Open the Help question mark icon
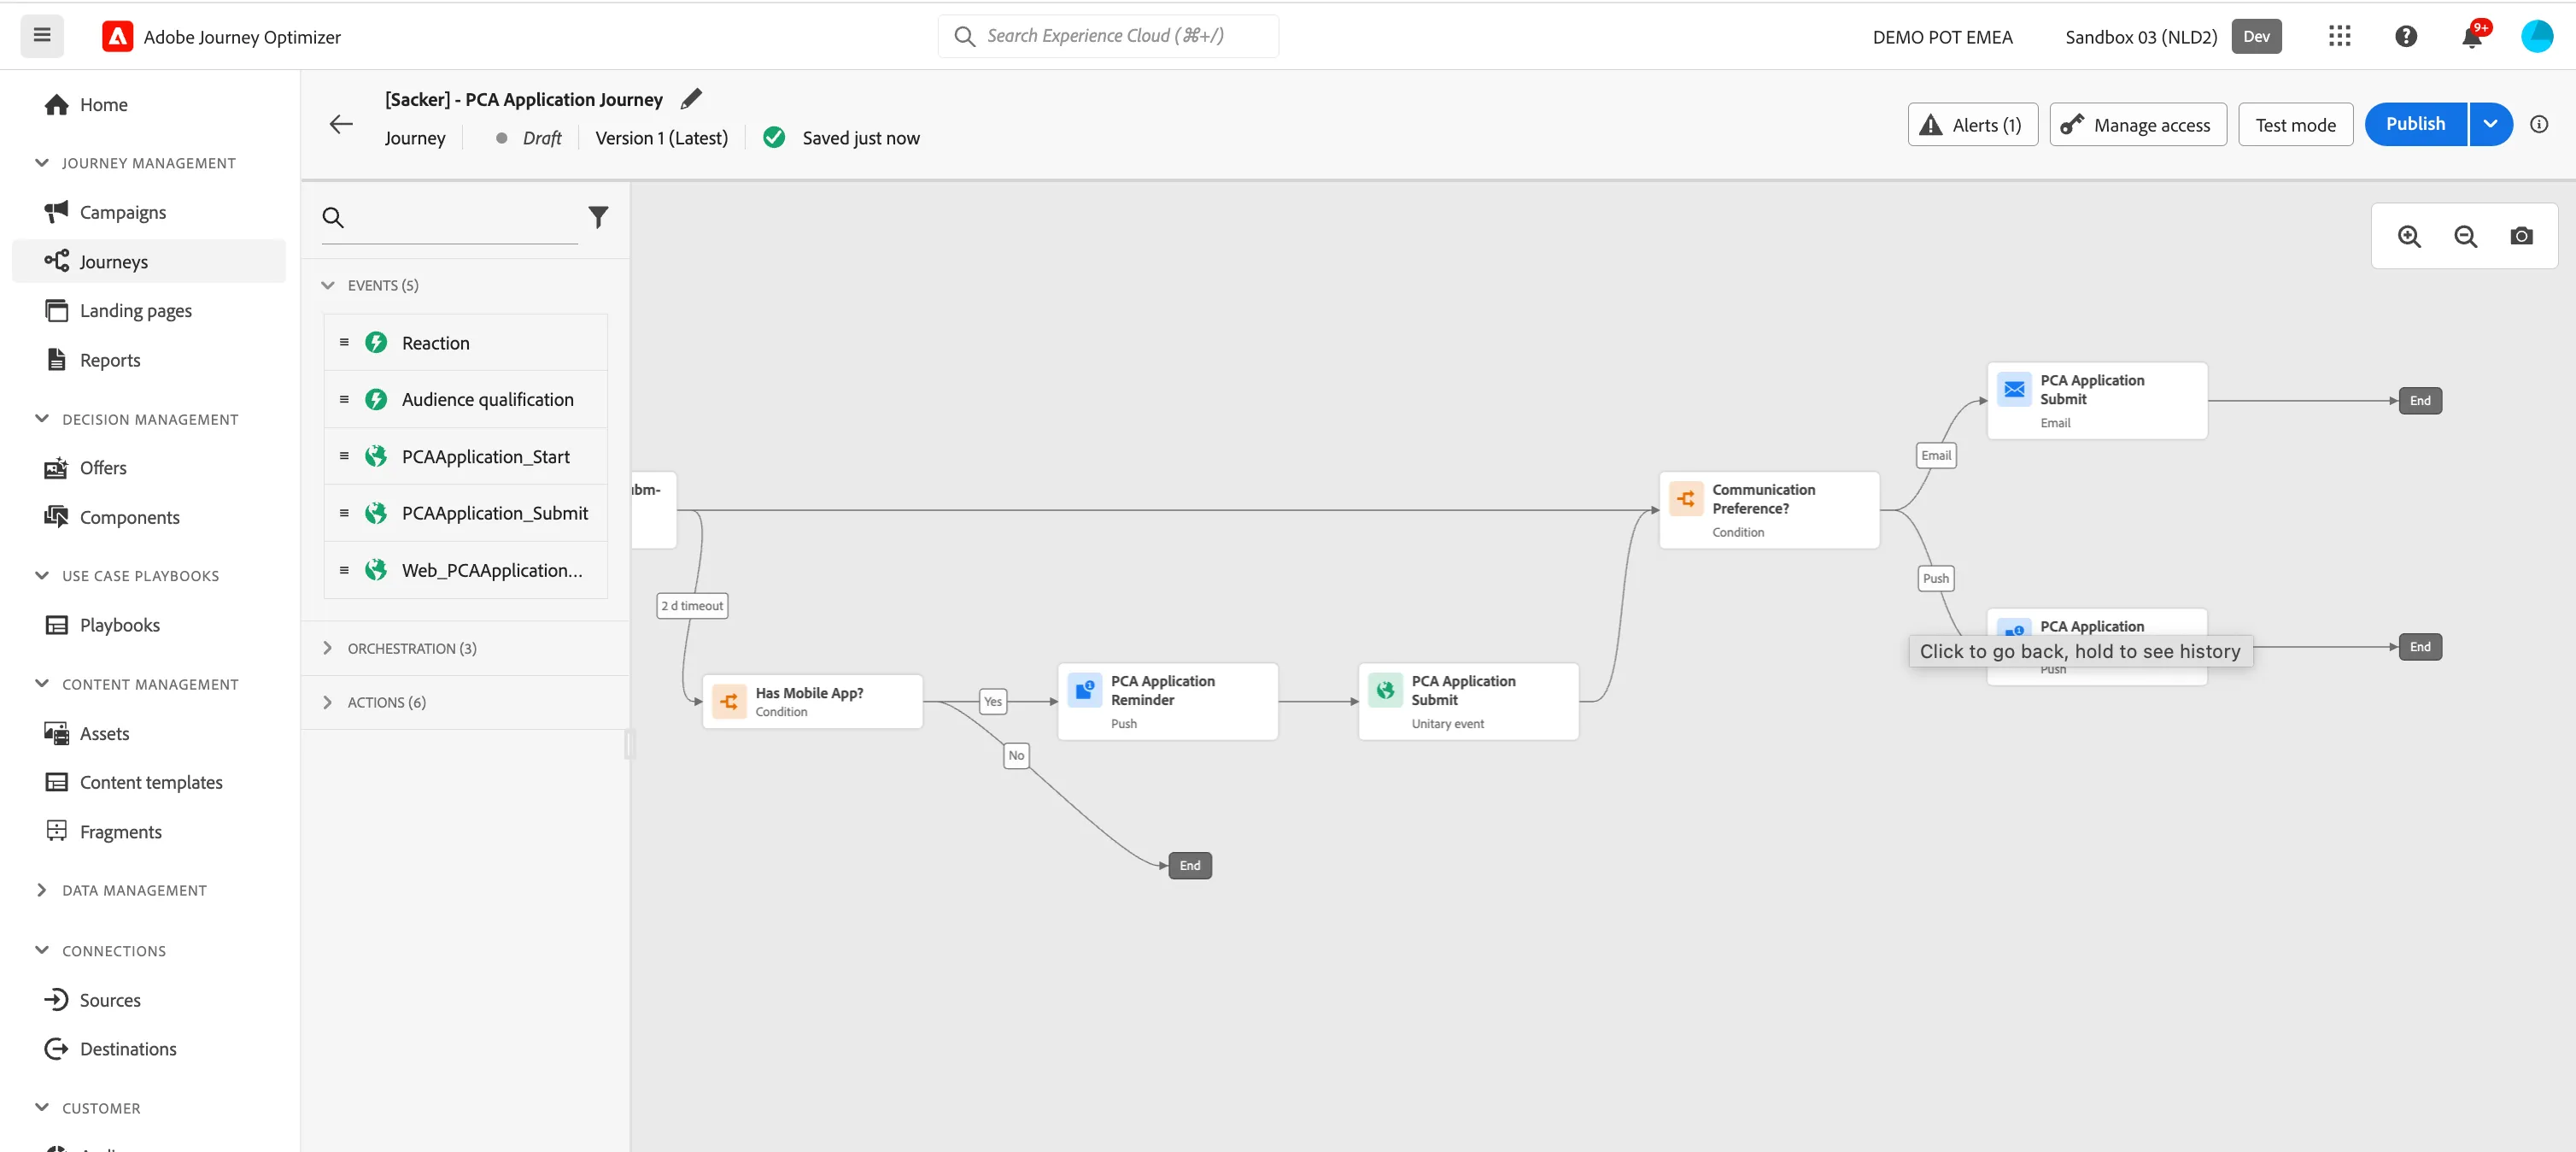 coord(2406,36)
